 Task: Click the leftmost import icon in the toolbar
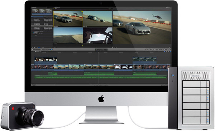coord(33,50)
